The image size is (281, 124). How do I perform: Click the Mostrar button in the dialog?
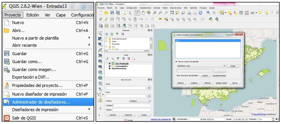pyautogui.click(x=181, y=83)
